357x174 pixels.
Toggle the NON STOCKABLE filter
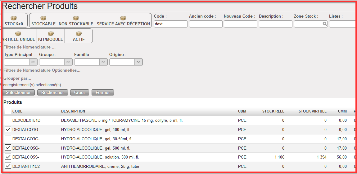pyautogui.click(x=76, y=20)
